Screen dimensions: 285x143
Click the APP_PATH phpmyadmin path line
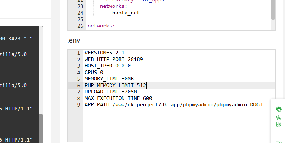(174, 105)
